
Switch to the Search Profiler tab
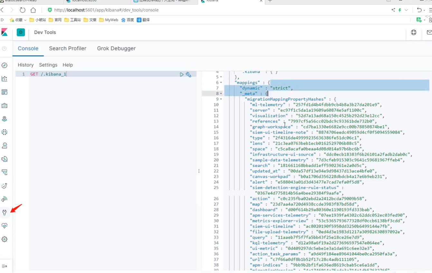(x=68, y=48)
